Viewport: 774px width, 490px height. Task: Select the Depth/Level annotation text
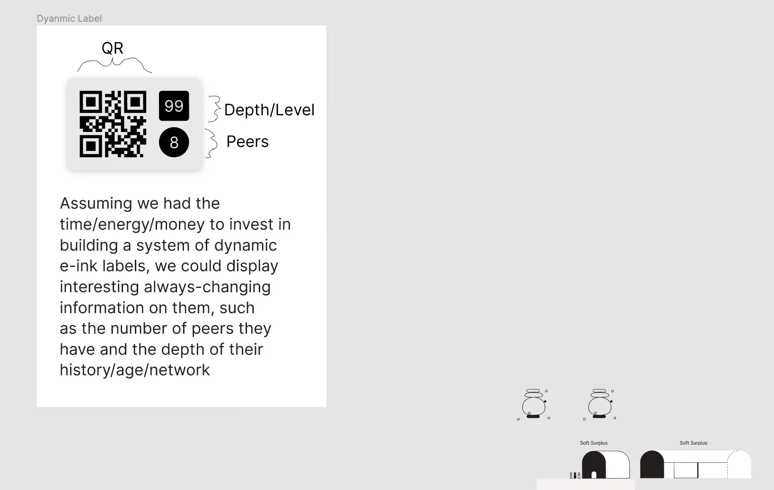tap(269, 110)
